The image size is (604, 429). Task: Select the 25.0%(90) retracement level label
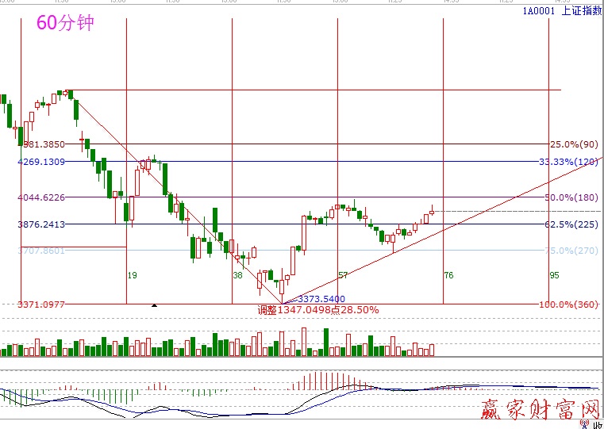coord(574,144)
